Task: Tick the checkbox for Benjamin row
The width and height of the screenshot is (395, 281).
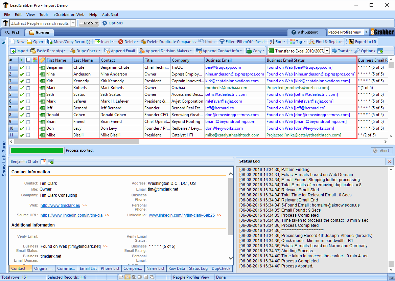Action: (28, 67)
